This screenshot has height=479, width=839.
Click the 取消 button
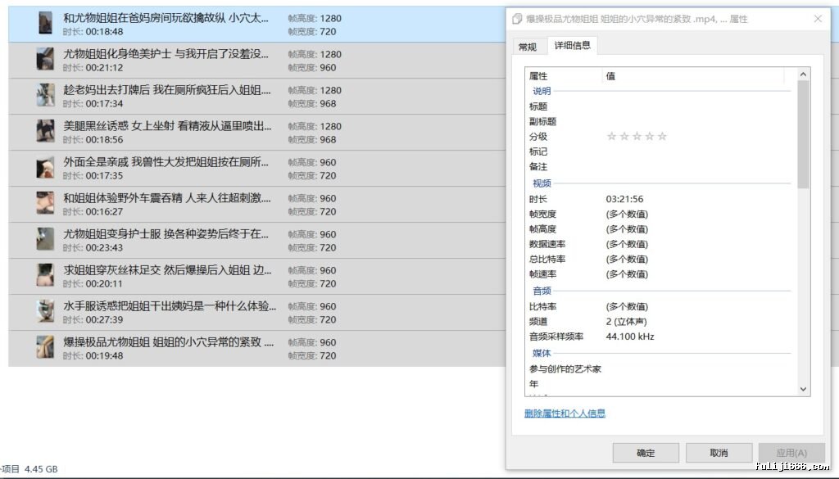pyautogui.click(x=719, y=453)
